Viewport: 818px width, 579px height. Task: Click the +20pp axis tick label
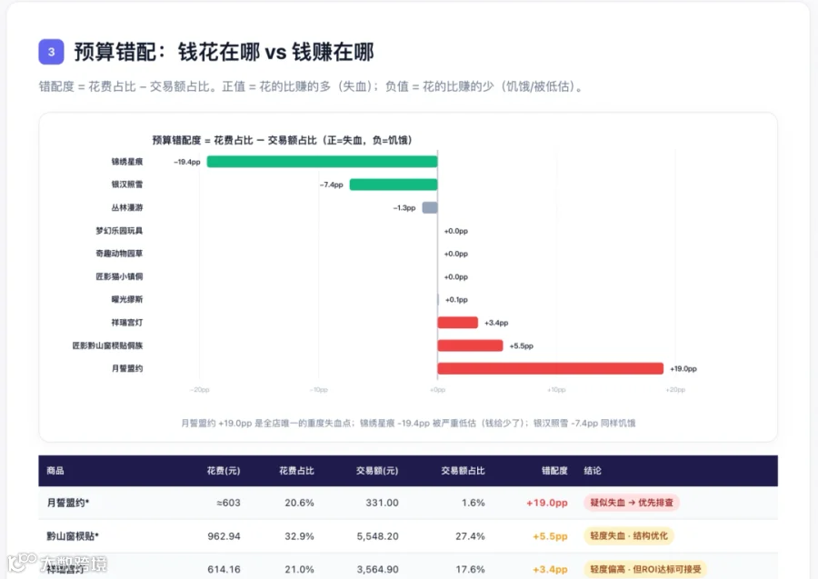click(x=675, y=390)
